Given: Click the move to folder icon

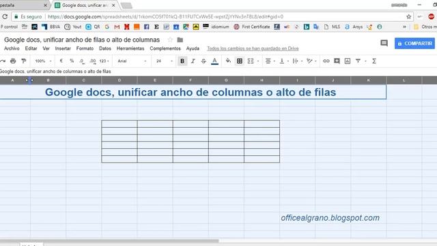Looking at the screenshot, I should [x=180, y=40].
